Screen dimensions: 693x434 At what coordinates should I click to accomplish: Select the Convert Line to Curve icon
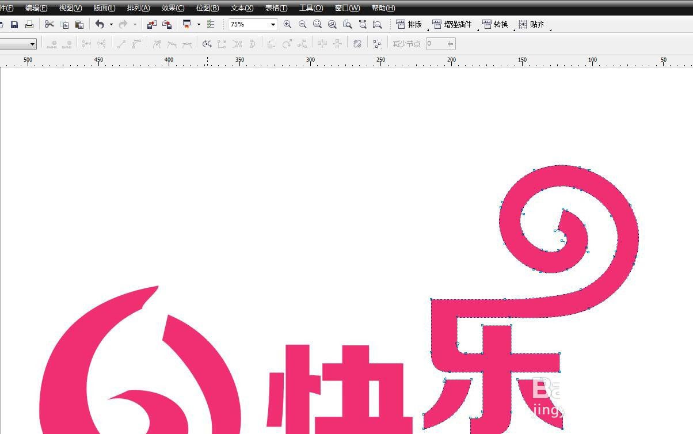pyautogui.click(x=135, y=43)
